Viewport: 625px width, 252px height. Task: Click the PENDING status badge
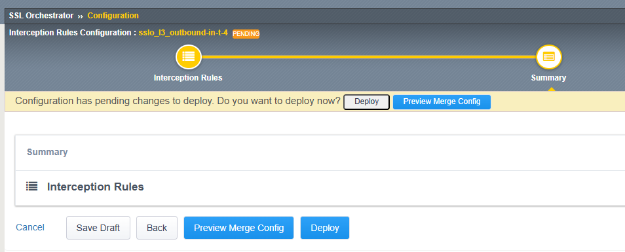[x=246, y=34]
